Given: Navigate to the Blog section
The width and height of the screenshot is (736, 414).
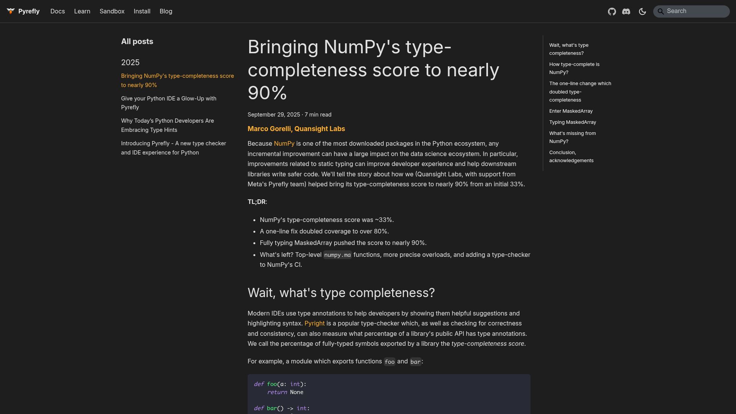Looking at the screenshot, I should pyautogui.click(x=166, y=11).
